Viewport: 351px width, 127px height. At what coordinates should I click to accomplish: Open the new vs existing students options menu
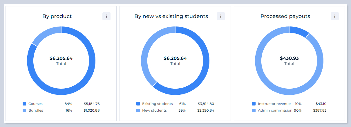point(221,16)
